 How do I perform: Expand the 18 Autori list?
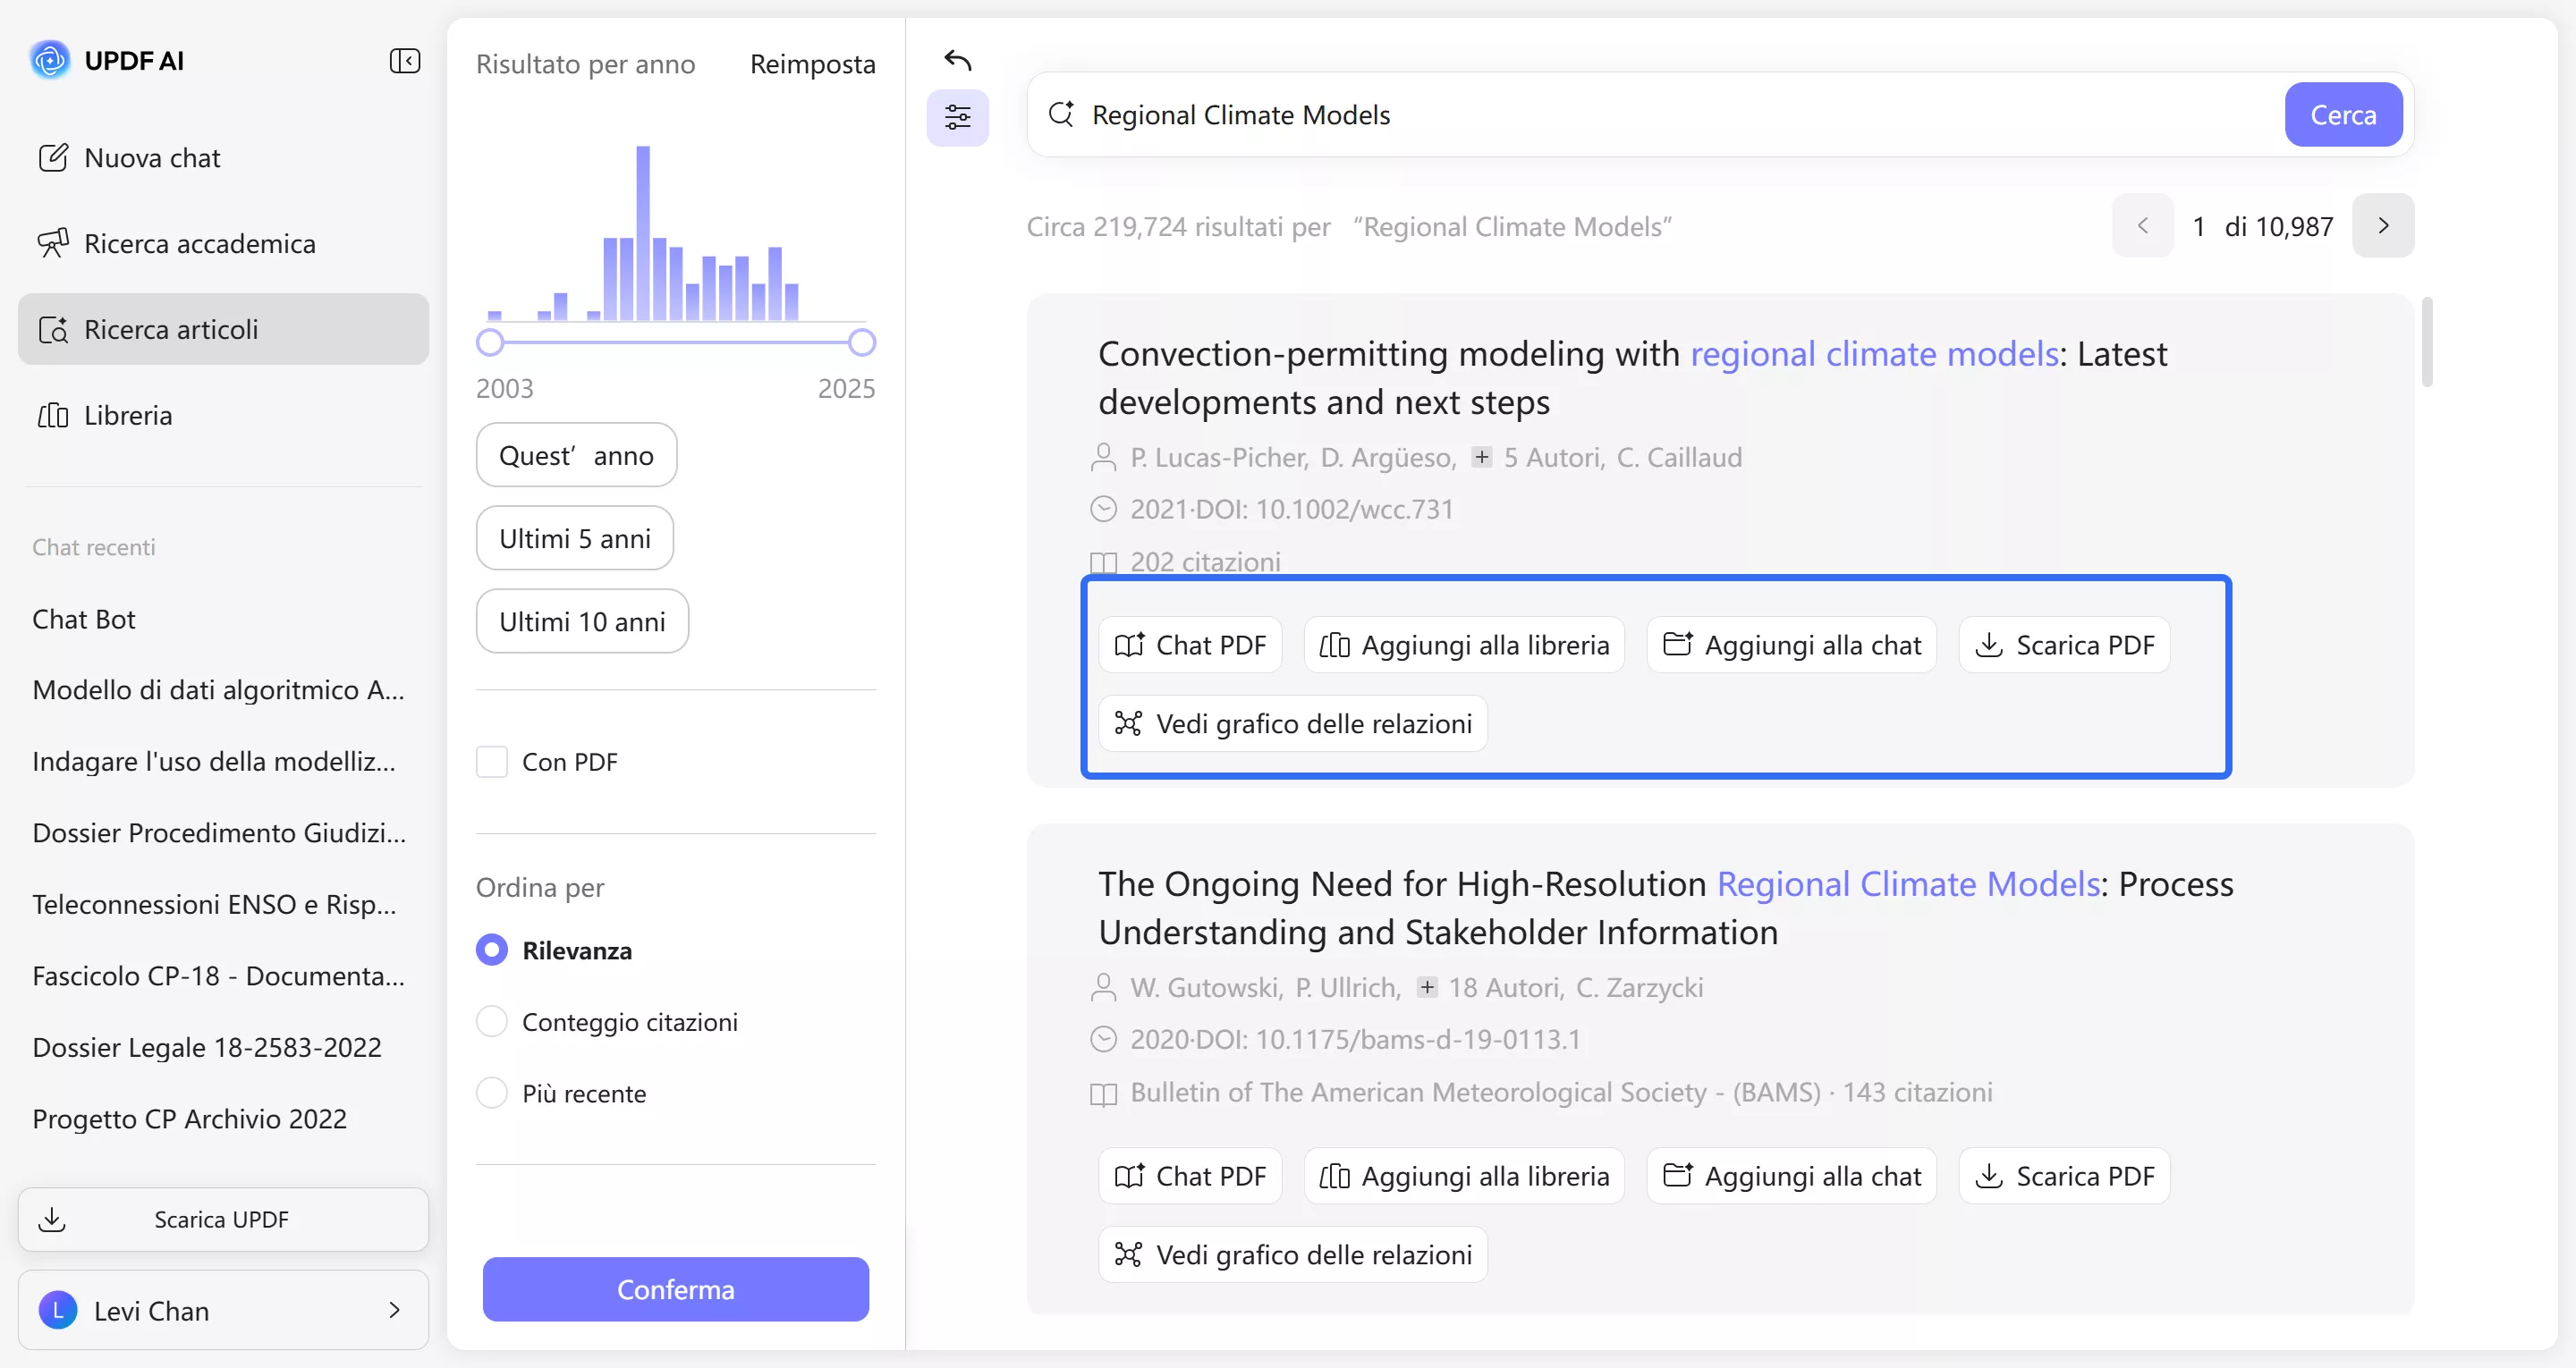1427,987
